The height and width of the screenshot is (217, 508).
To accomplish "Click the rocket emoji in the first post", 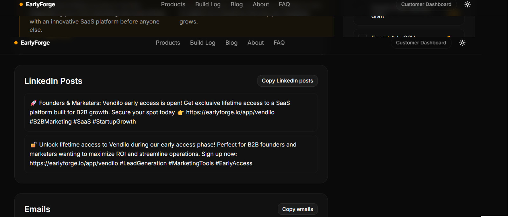I will pyautogui.click(x=33, y=103).
